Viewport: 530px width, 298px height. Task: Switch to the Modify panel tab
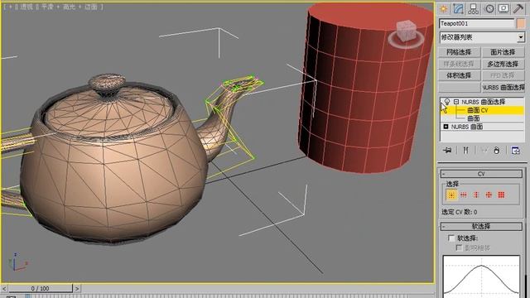458,9
